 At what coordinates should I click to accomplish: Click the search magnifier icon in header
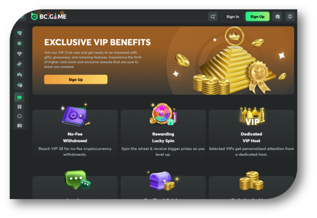[x=213, y=17]
